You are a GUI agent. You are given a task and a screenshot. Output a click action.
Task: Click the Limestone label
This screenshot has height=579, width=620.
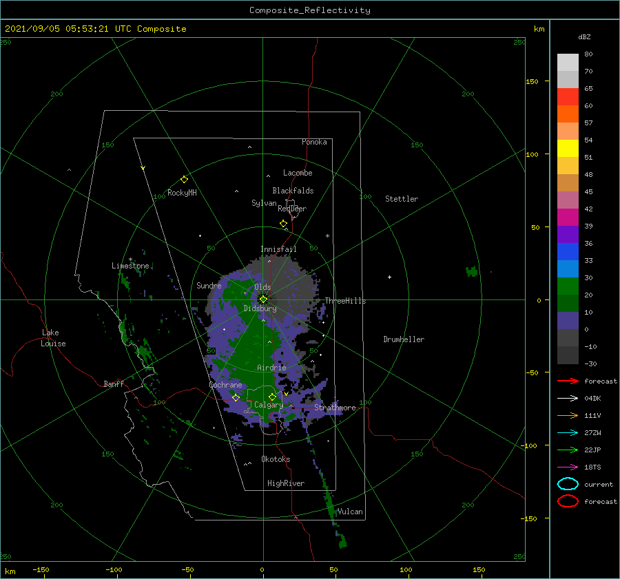130,266
